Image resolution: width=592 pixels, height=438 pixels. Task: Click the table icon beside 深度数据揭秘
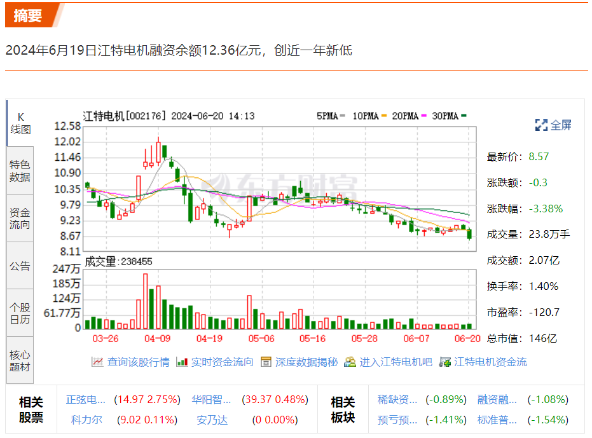click(266, 362)
